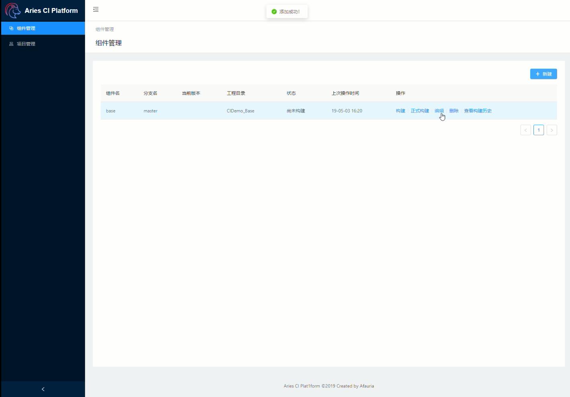Collapse sidebar with bottom left arrow
The height and width of the screenshot is (397, 570).
[x=43, y=389]
